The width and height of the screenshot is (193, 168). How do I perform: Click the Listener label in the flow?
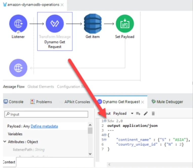tap(18, 37)
